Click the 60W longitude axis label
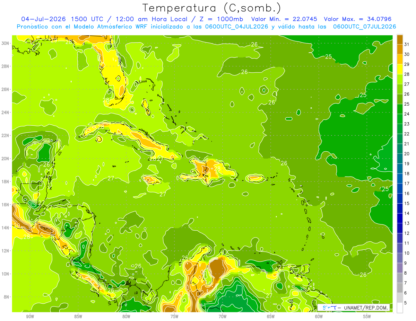The height and width of the screenshot is (321, 416). (319, 316)
